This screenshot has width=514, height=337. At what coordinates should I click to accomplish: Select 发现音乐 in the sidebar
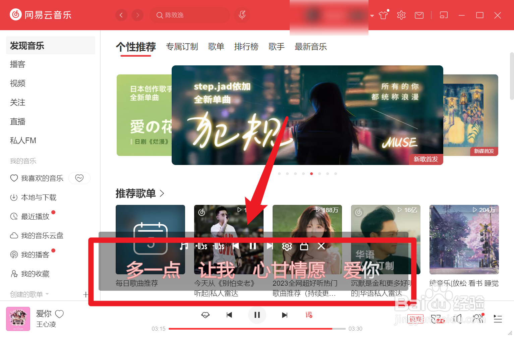click(51, 45)
